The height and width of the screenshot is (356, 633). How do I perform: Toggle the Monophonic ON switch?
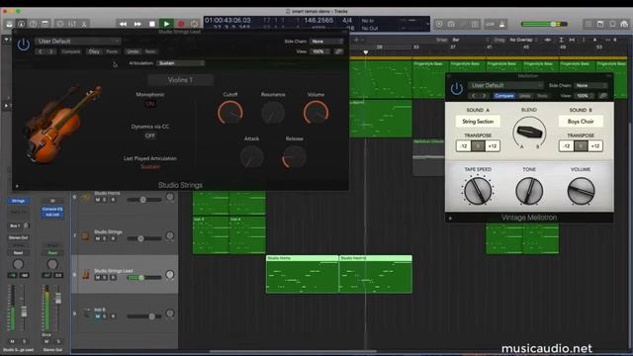pos(149,104)
